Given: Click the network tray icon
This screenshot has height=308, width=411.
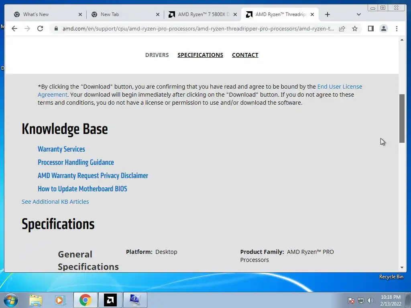Looking at the screenshot, I should (361, 300).
